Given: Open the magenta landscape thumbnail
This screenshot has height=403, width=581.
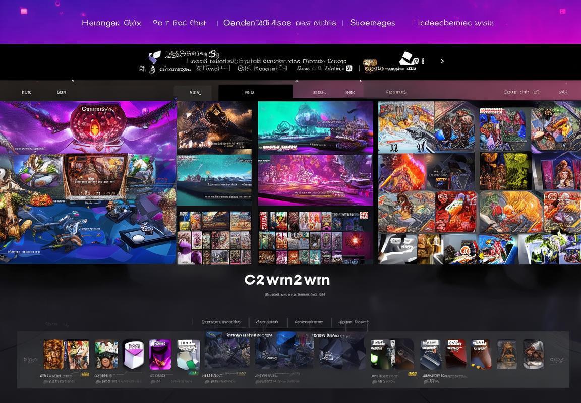Looking at the screenshot, I should point(316,180).
